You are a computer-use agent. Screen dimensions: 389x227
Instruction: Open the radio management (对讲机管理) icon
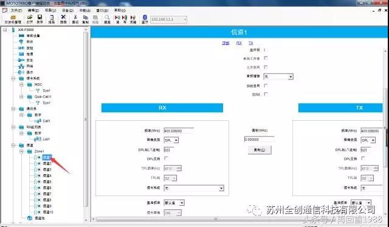click(13, 18)
